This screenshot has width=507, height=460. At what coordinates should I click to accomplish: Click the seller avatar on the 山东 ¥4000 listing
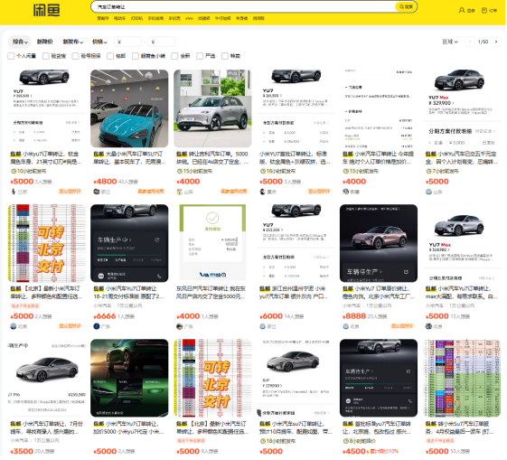pos(180,192)
